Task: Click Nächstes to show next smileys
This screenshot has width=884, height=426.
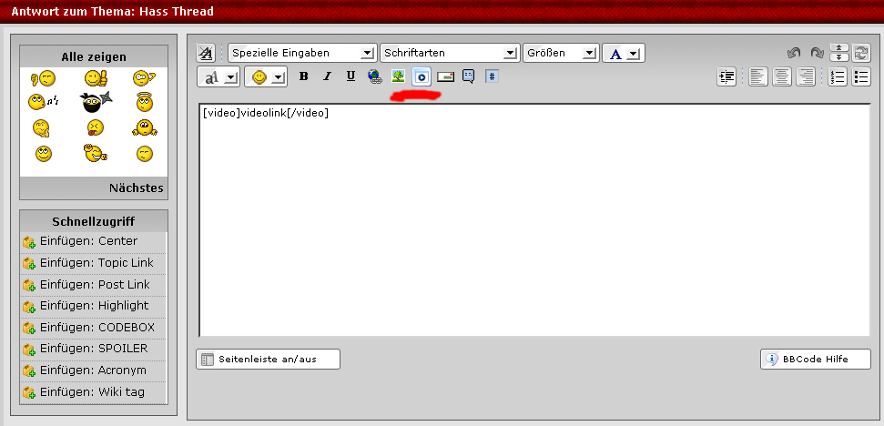Action: click(x=137, y=188)
